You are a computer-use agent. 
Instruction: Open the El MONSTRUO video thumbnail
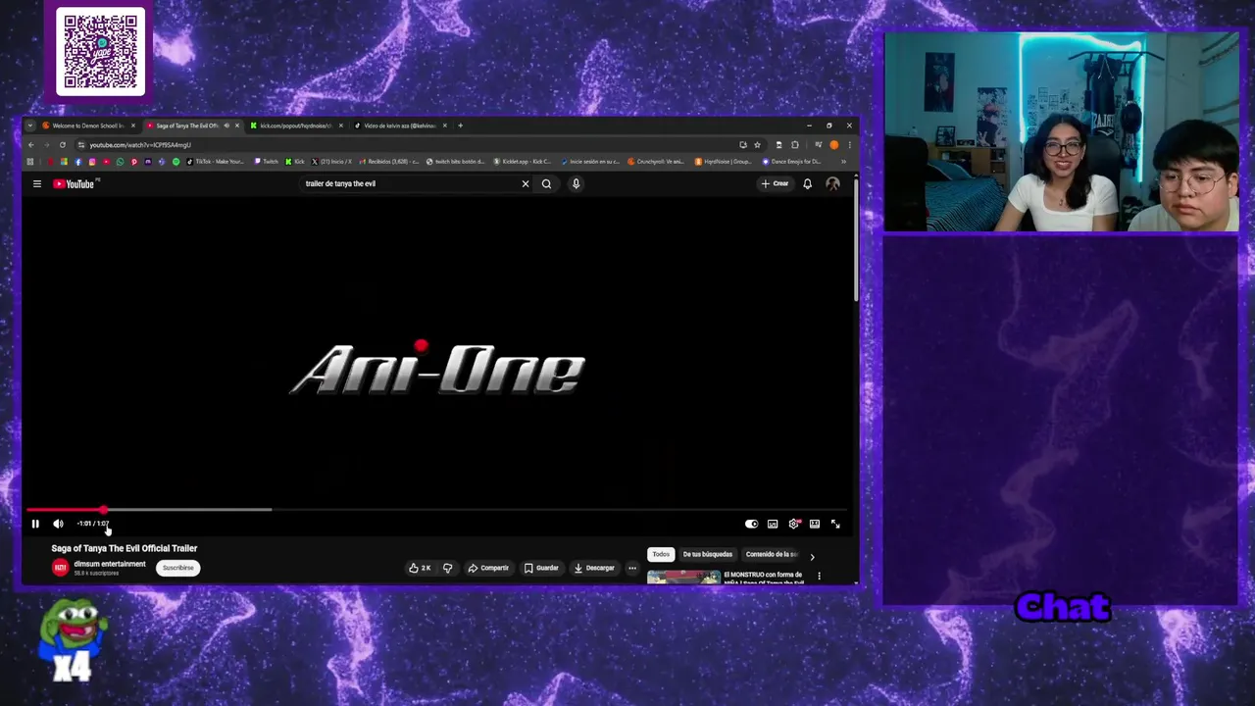pos(683,577)
